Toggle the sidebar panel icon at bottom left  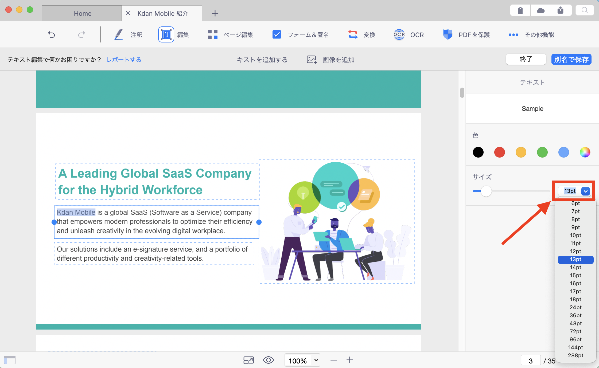[10, 360]
